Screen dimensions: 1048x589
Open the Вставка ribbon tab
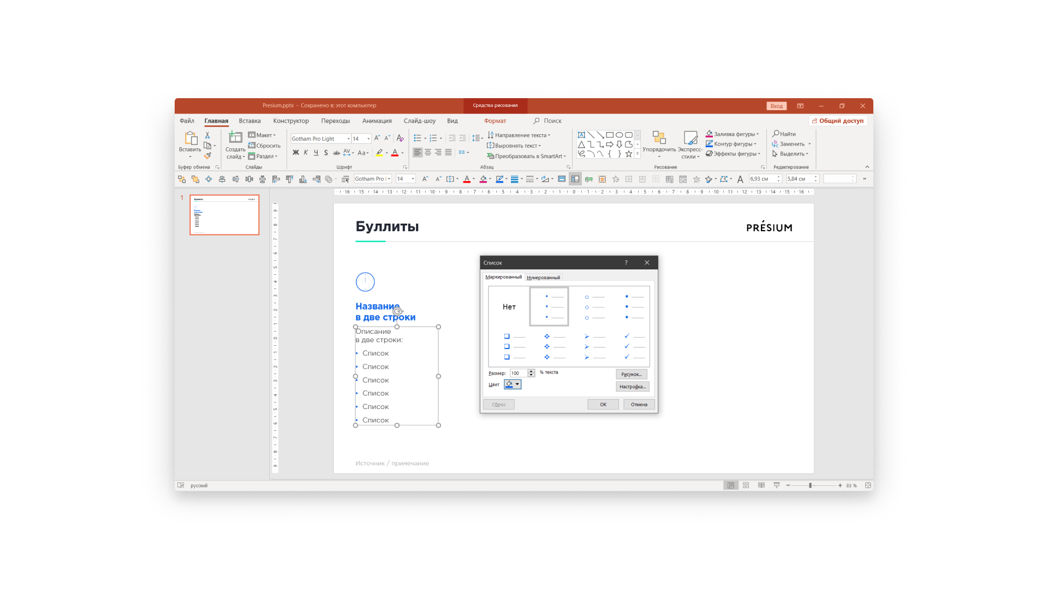(249, 121)
